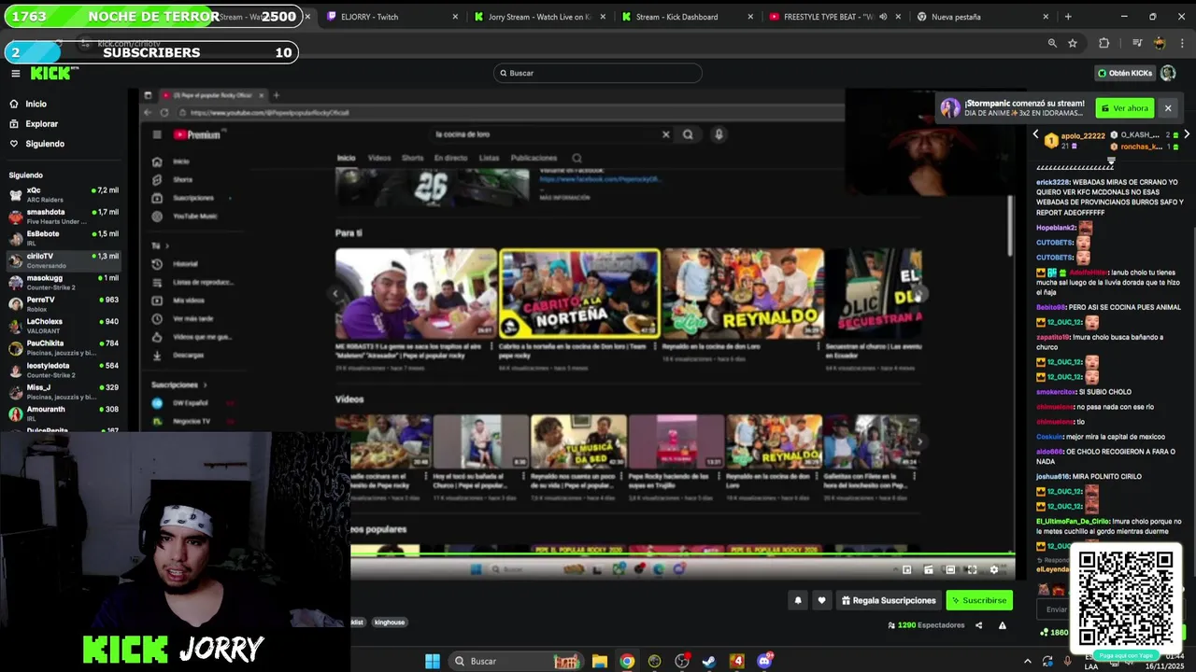Toggle theater mode on the player

[x=950, y=569]
